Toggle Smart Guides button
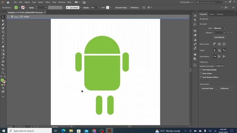 (x=224, y=50)
